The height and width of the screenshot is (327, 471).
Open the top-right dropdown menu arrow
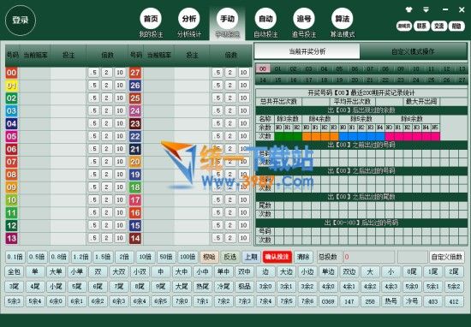point(426,10)
